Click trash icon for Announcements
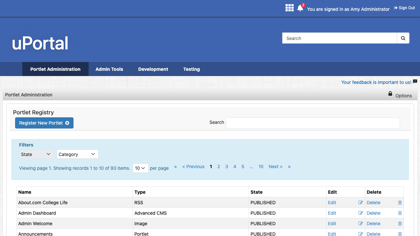Screen dimensions: 420x236 (x=400, y=234)
